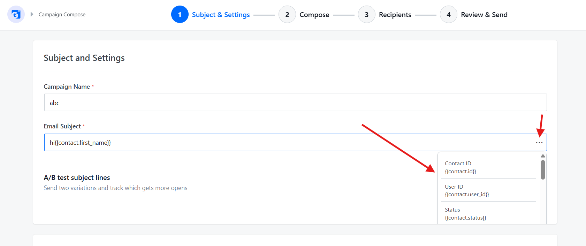This screenshot has width=586, height=246.
Task: Click the merge tag list scrollbar thumb
Action: 543,170
